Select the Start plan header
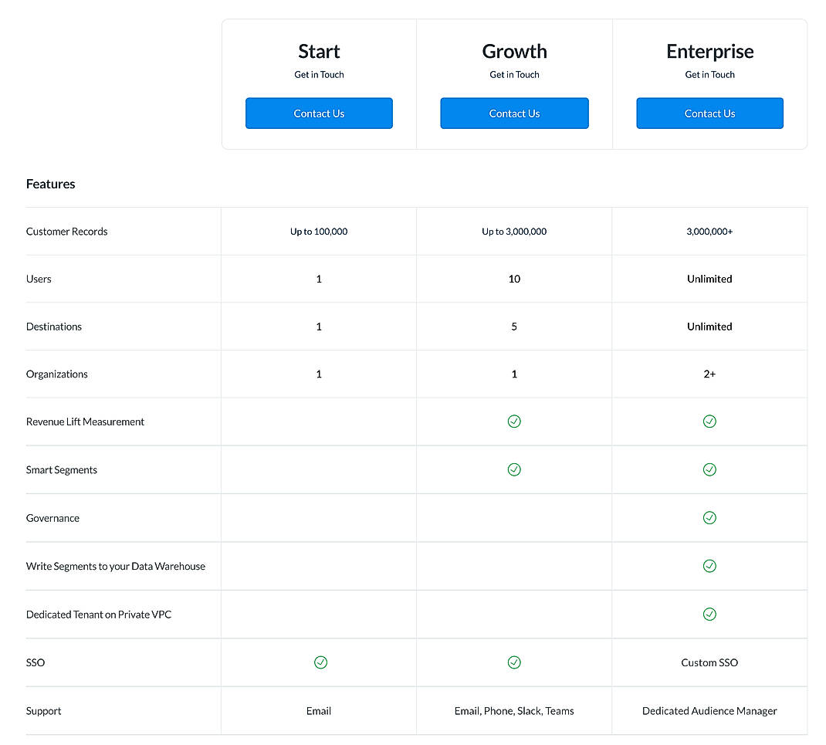 click(x=319, y=51)
